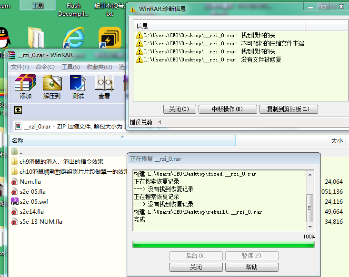Click the 工具 button on the desktop

[x=38, y=5]
